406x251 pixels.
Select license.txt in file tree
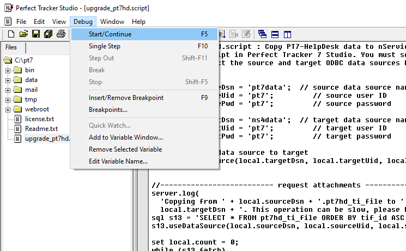pyautogui.click(x=39, y=119)
